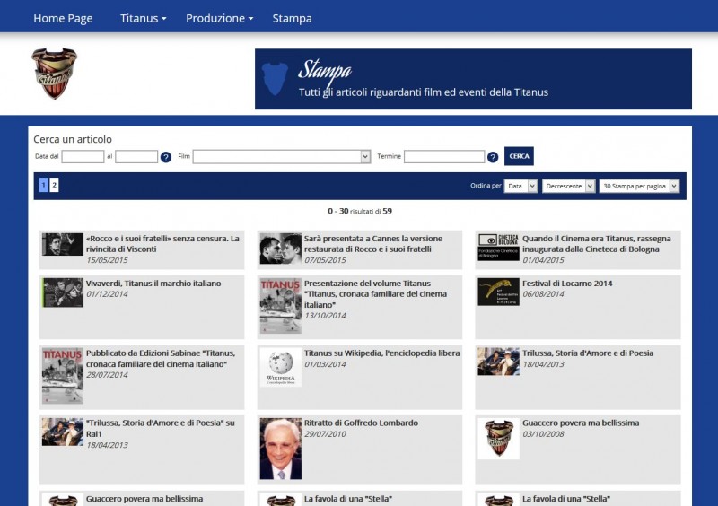This screenshot has width=718, height=506.
Task: Click the results count '0 - 30 risultati di 59'
Action: click(x=360, y=211)
